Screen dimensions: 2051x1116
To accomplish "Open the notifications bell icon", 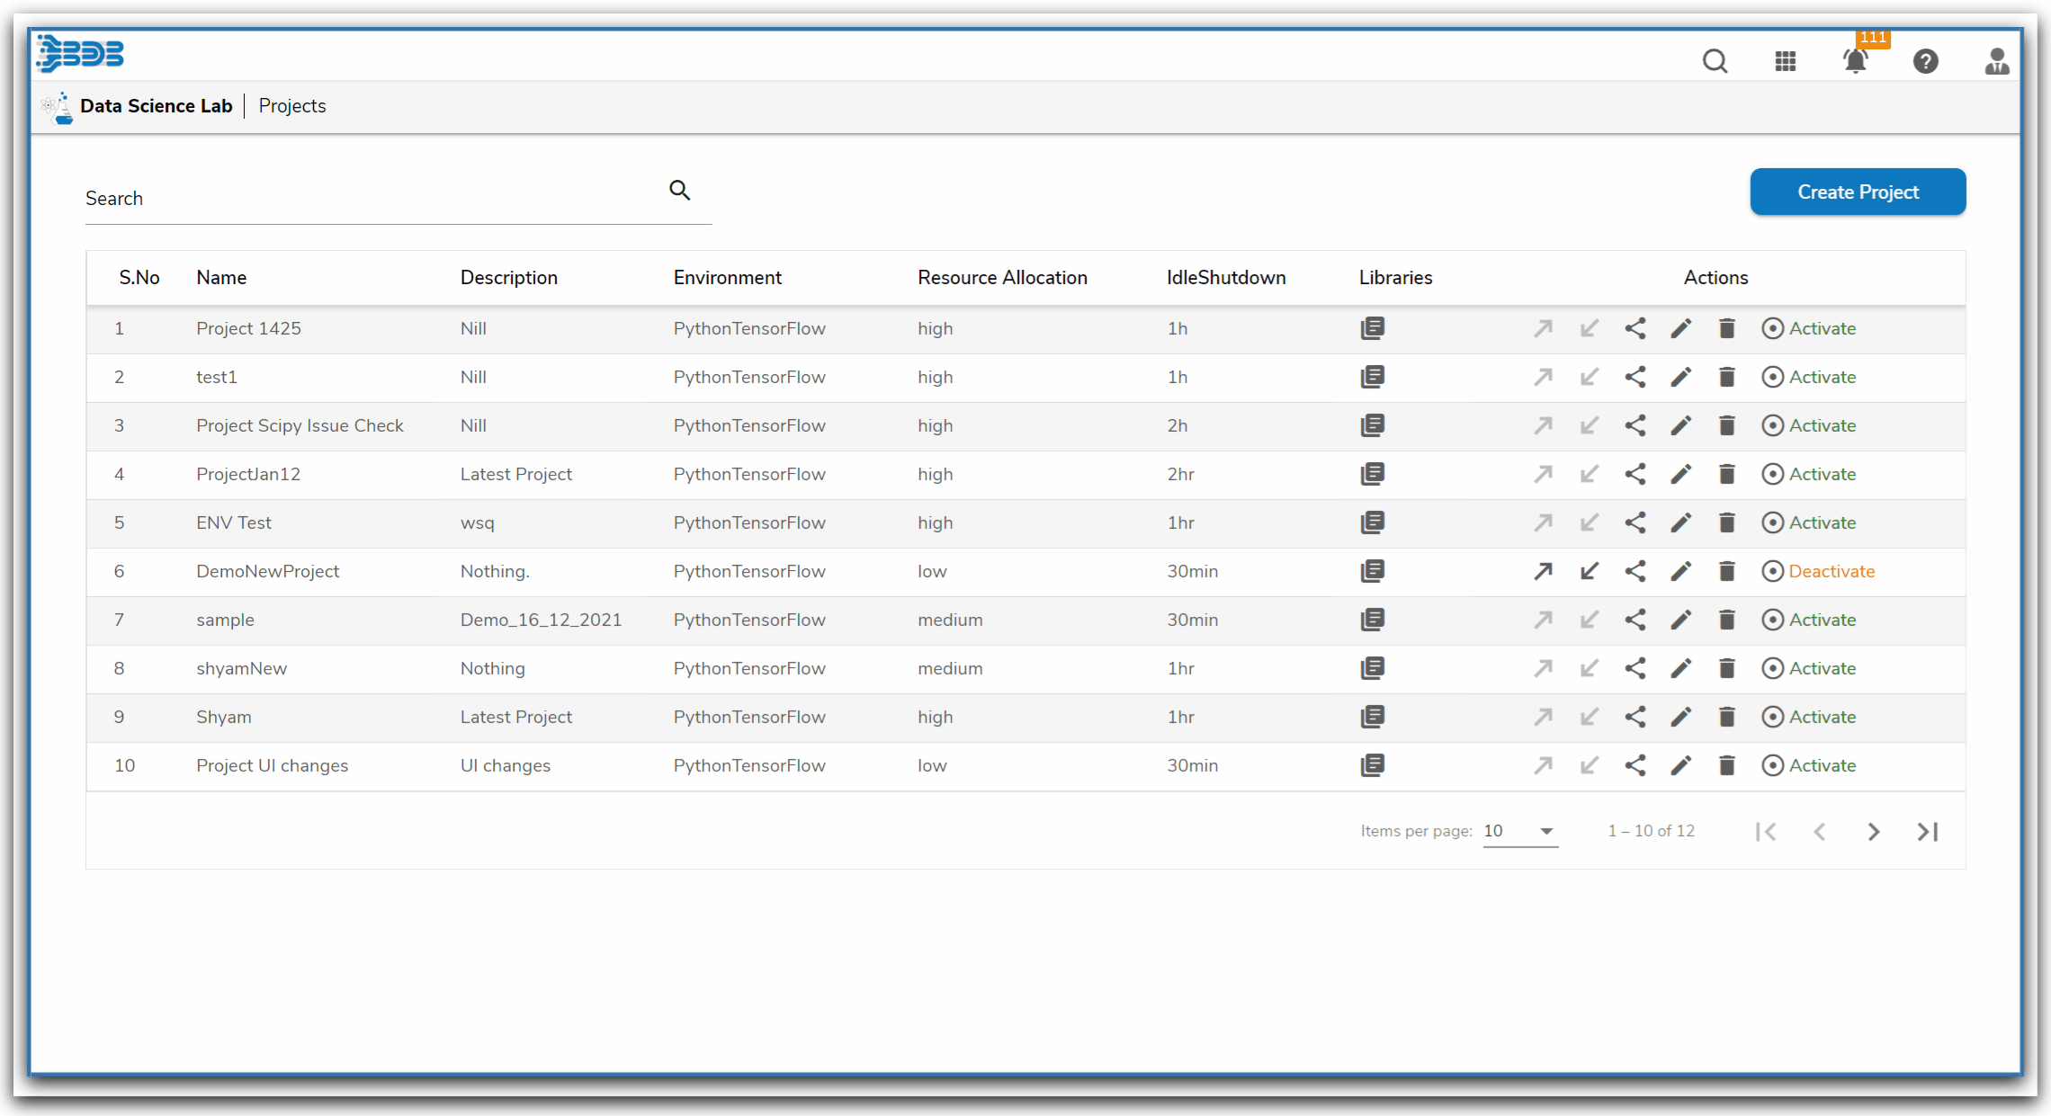I will tap(1855, 61).
